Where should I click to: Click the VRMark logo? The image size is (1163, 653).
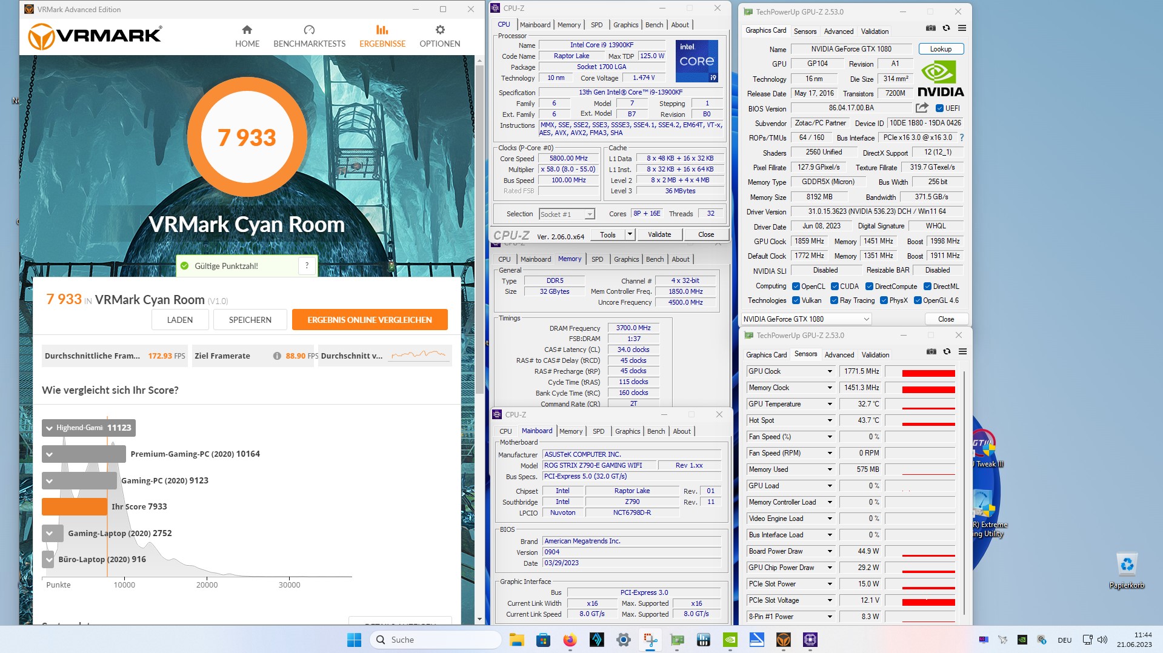click(95, 36)
